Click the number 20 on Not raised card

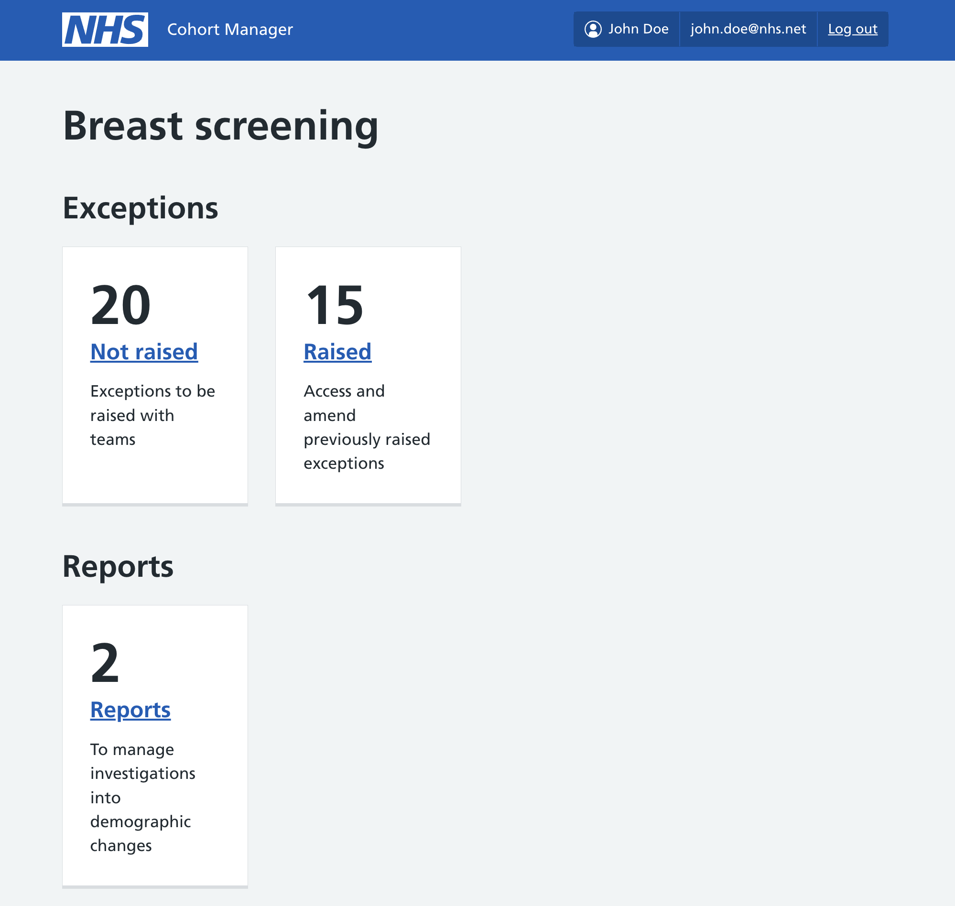coord(121,305)
